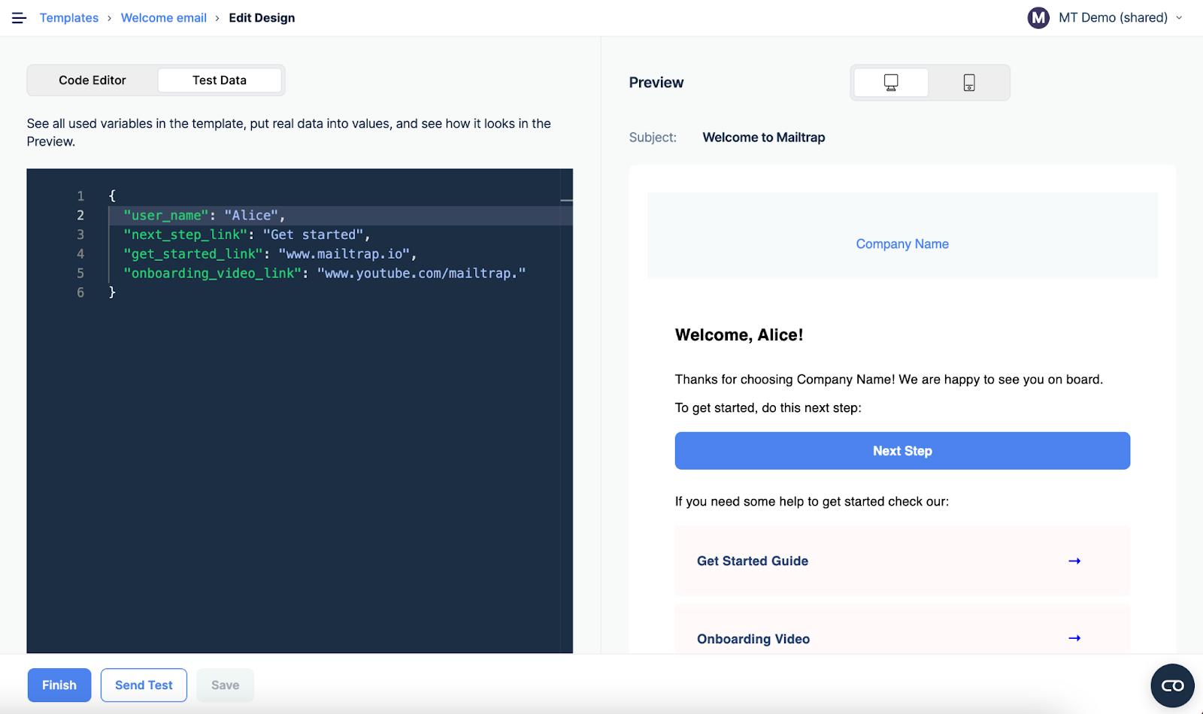1203x714 pixels.
Task: Open the Templates breadcrumb link
Action: (69, 17)
